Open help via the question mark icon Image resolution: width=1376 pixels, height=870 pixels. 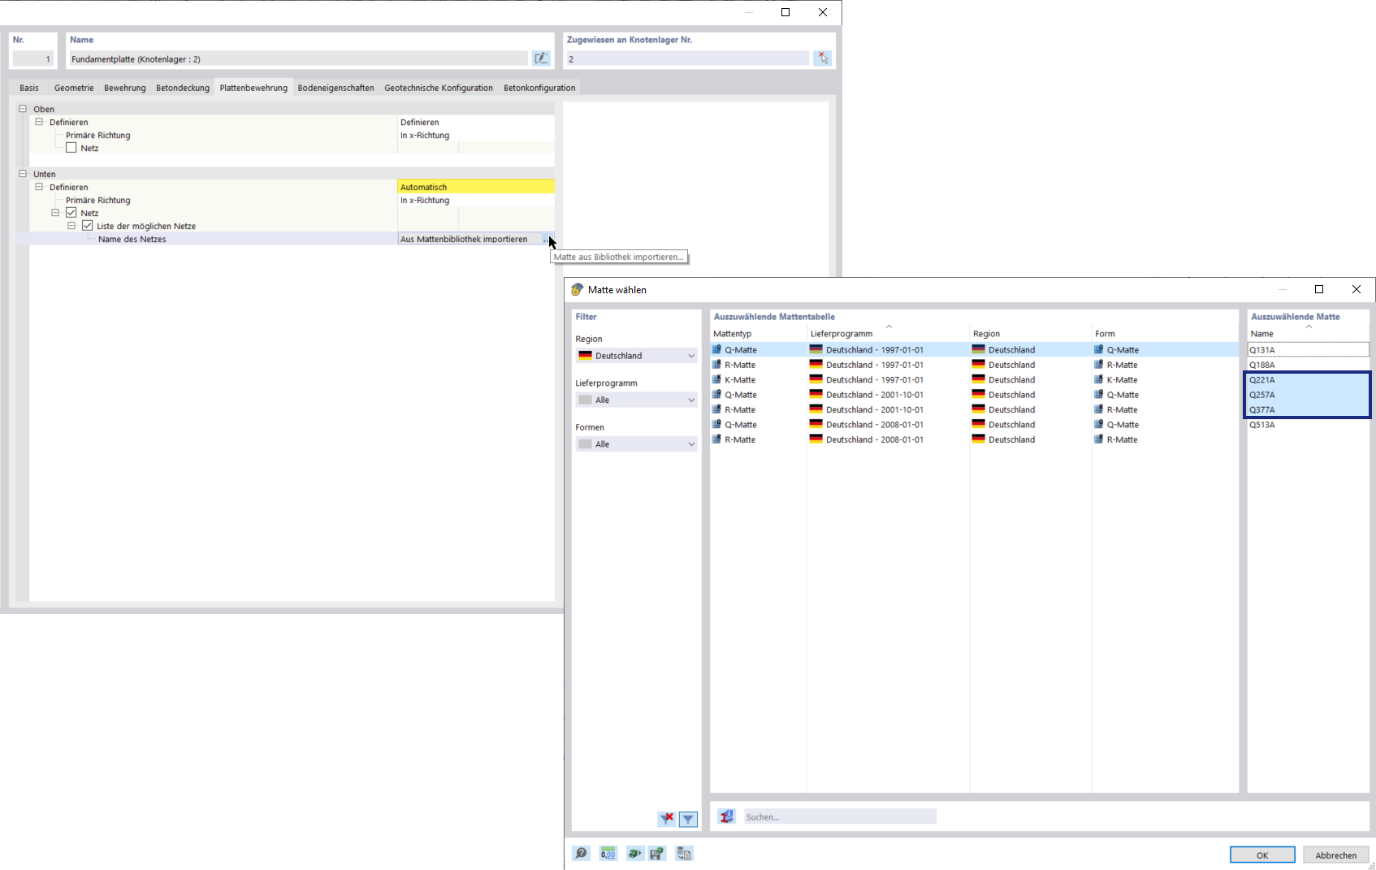tap(581, 854)
